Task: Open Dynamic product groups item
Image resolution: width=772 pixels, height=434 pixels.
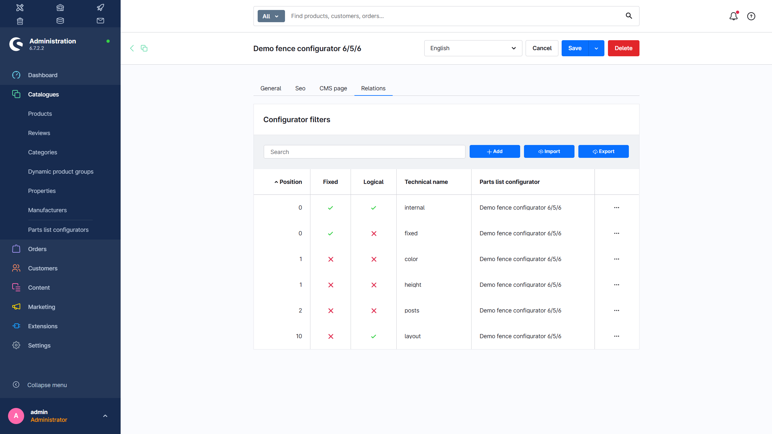Action: 61,171
